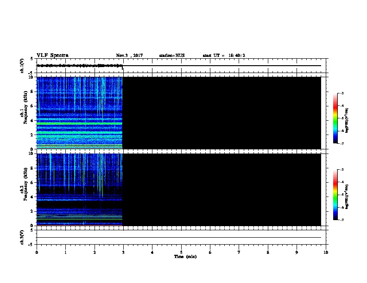The image size is (367, 283).
Task: Click the bright green band near 3.5 kHz in ch.1
Action: [x=80, y=123]
